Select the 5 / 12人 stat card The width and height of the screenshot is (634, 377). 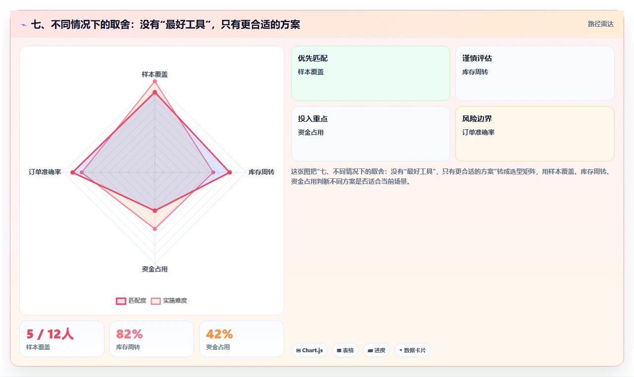point(62,339)
